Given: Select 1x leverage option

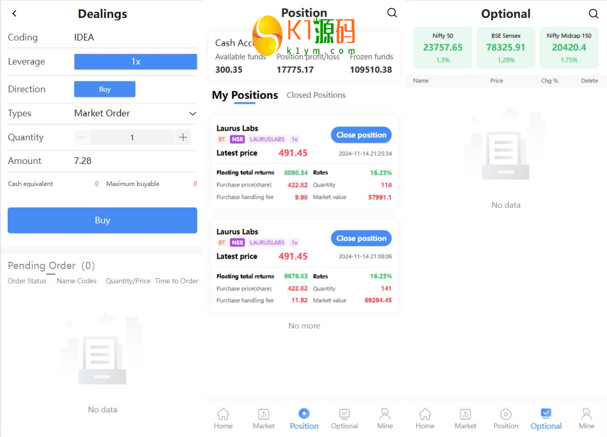Looking at the screenshot, I should (135, 61).
